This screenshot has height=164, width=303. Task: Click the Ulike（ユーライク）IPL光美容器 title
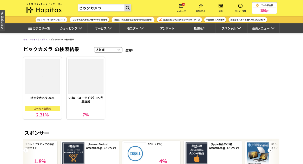pyautogui.click(x=86, y=100)
